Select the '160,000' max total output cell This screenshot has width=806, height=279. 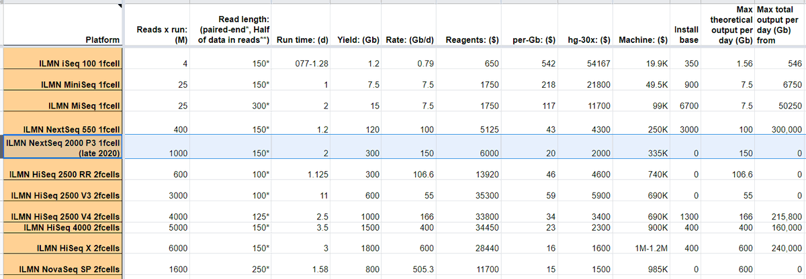[780, 227]
